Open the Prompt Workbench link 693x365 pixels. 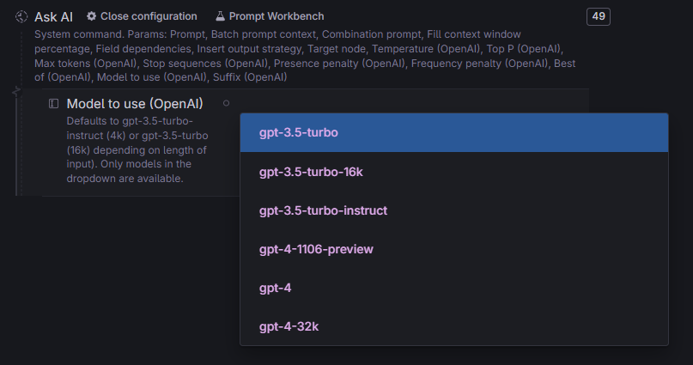[x=277, y=16]
